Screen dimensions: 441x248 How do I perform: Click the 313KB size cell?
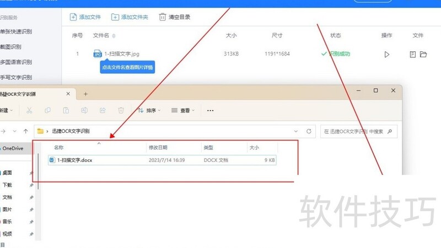pos(231,53)
